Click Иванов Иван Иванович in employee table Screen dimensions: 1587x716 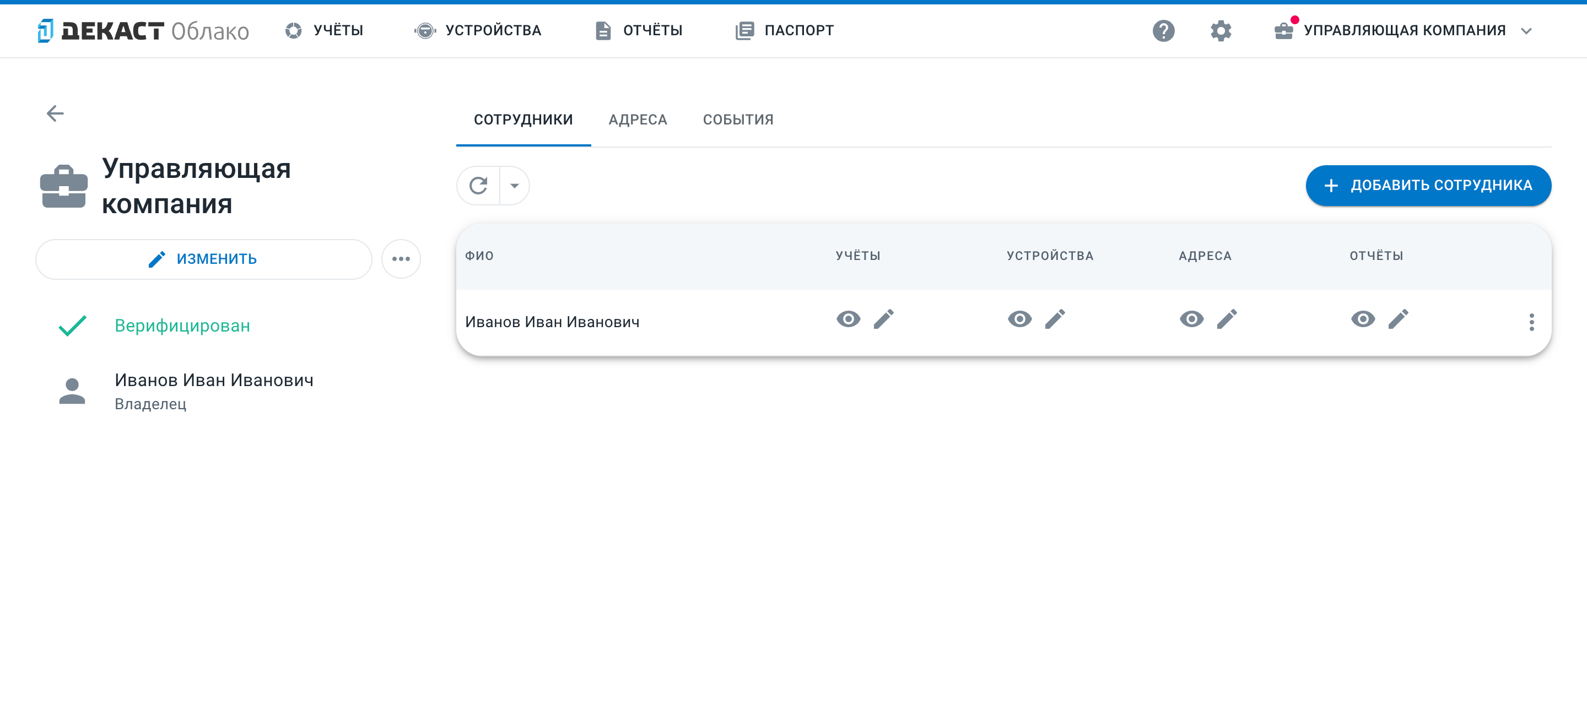552,322
